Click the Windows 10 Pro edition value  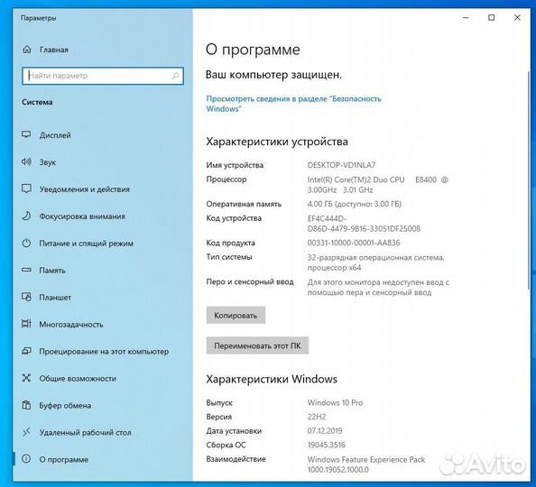coord(335,402)
